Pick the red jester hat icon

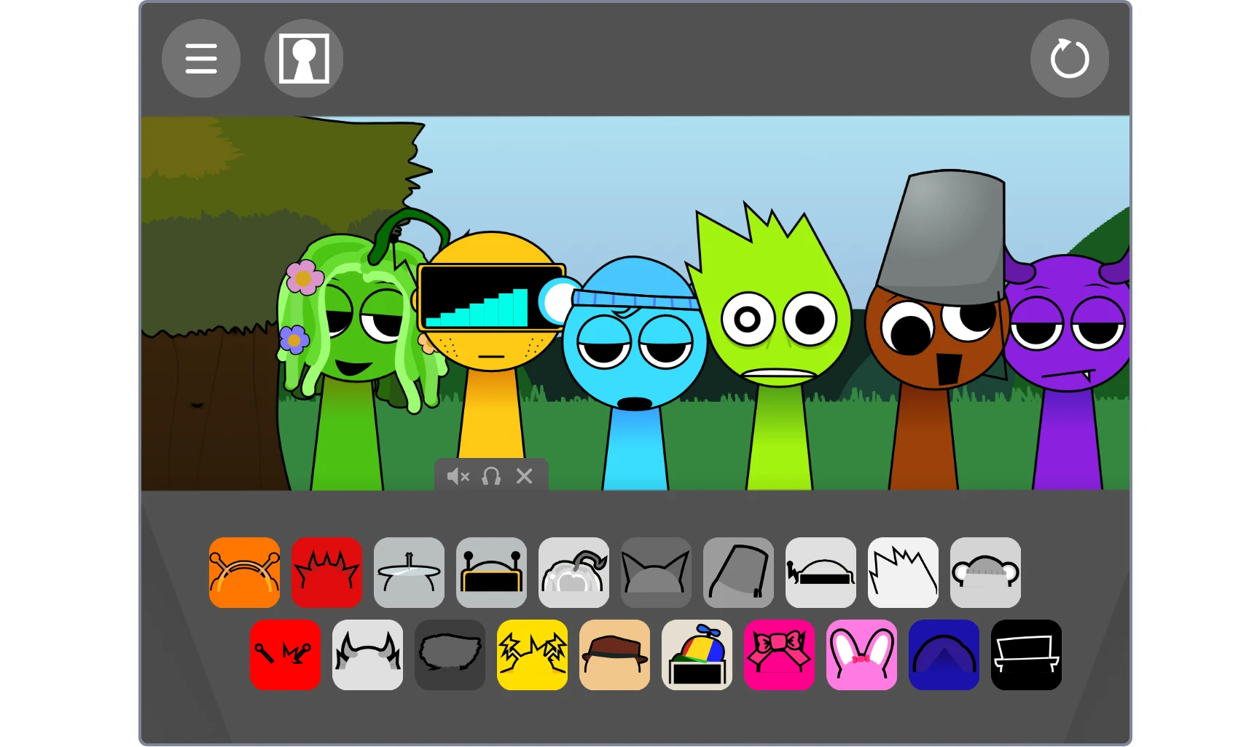285,655
